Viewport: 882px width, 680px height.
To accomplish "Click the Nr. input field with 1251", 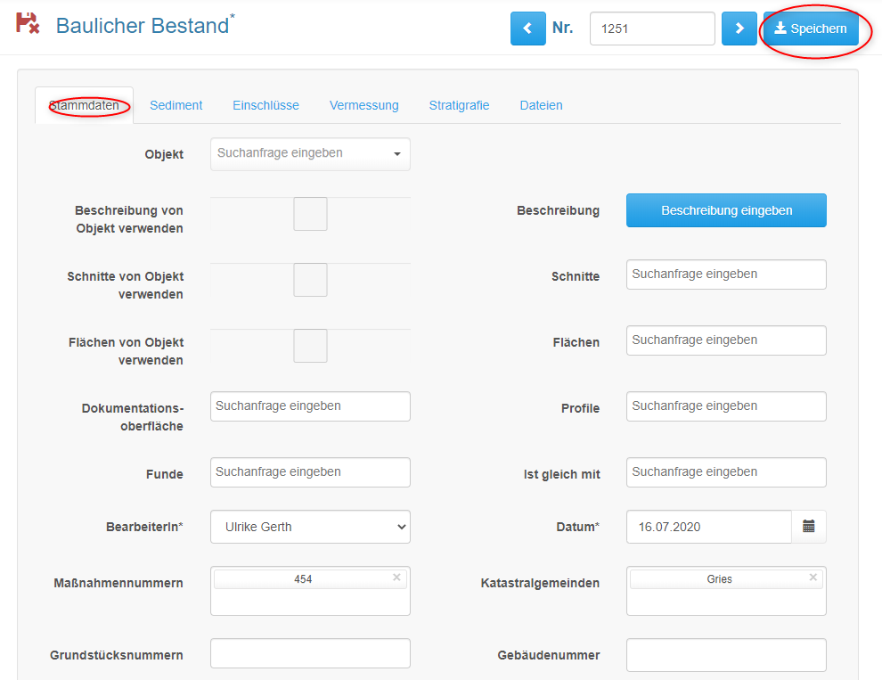I will [652, 29].
